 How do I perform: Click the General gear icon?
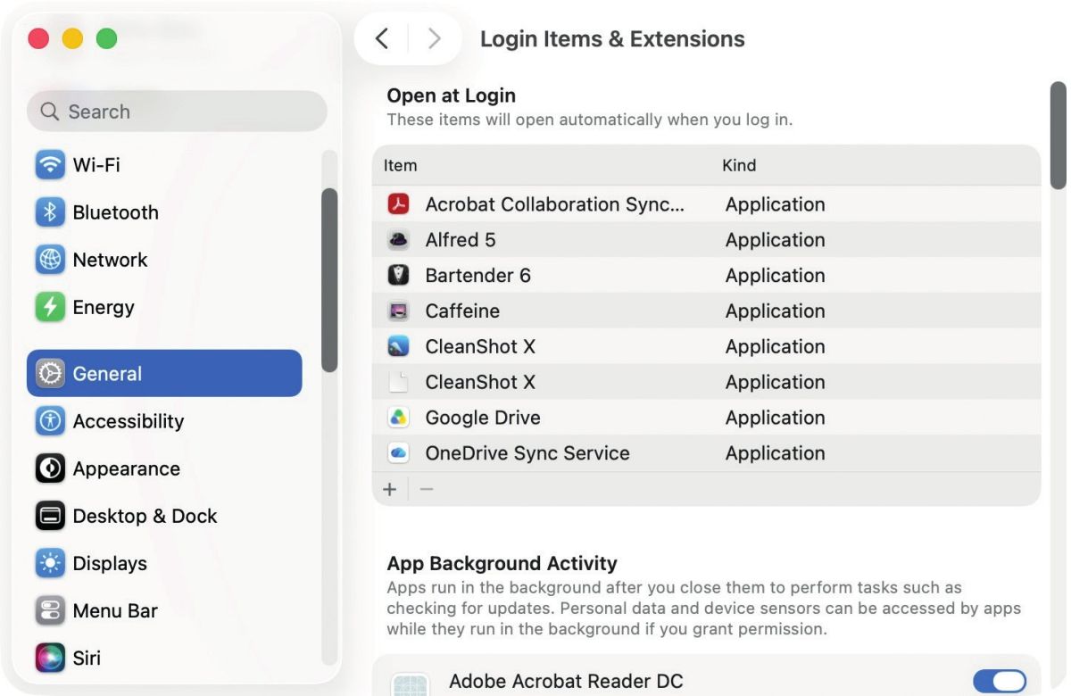pos(50,373)
